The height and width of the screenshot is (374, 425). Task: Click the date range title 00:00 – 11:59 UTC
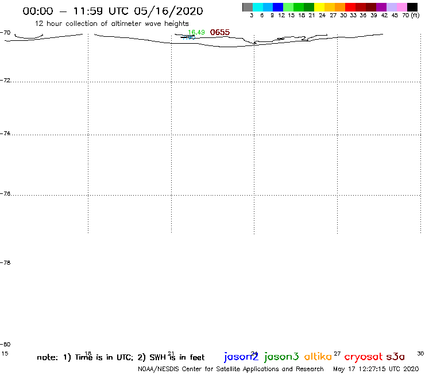coord(113,12)
